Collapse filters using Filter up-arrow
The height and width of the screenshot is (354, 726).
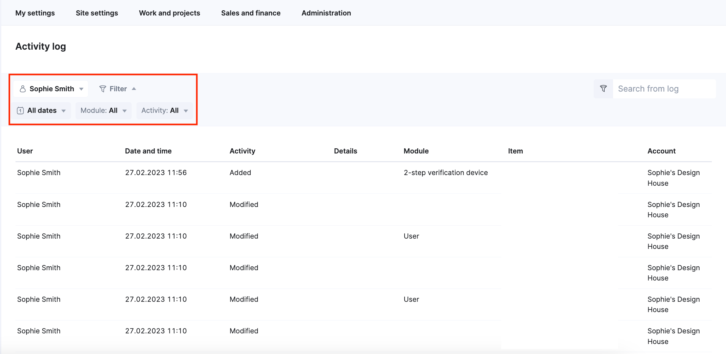(x=134, y=89)
